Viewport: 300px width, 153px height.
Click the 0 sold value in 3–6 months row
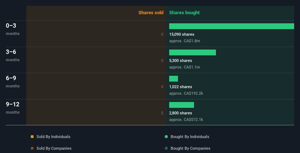(x=162, y=60)
